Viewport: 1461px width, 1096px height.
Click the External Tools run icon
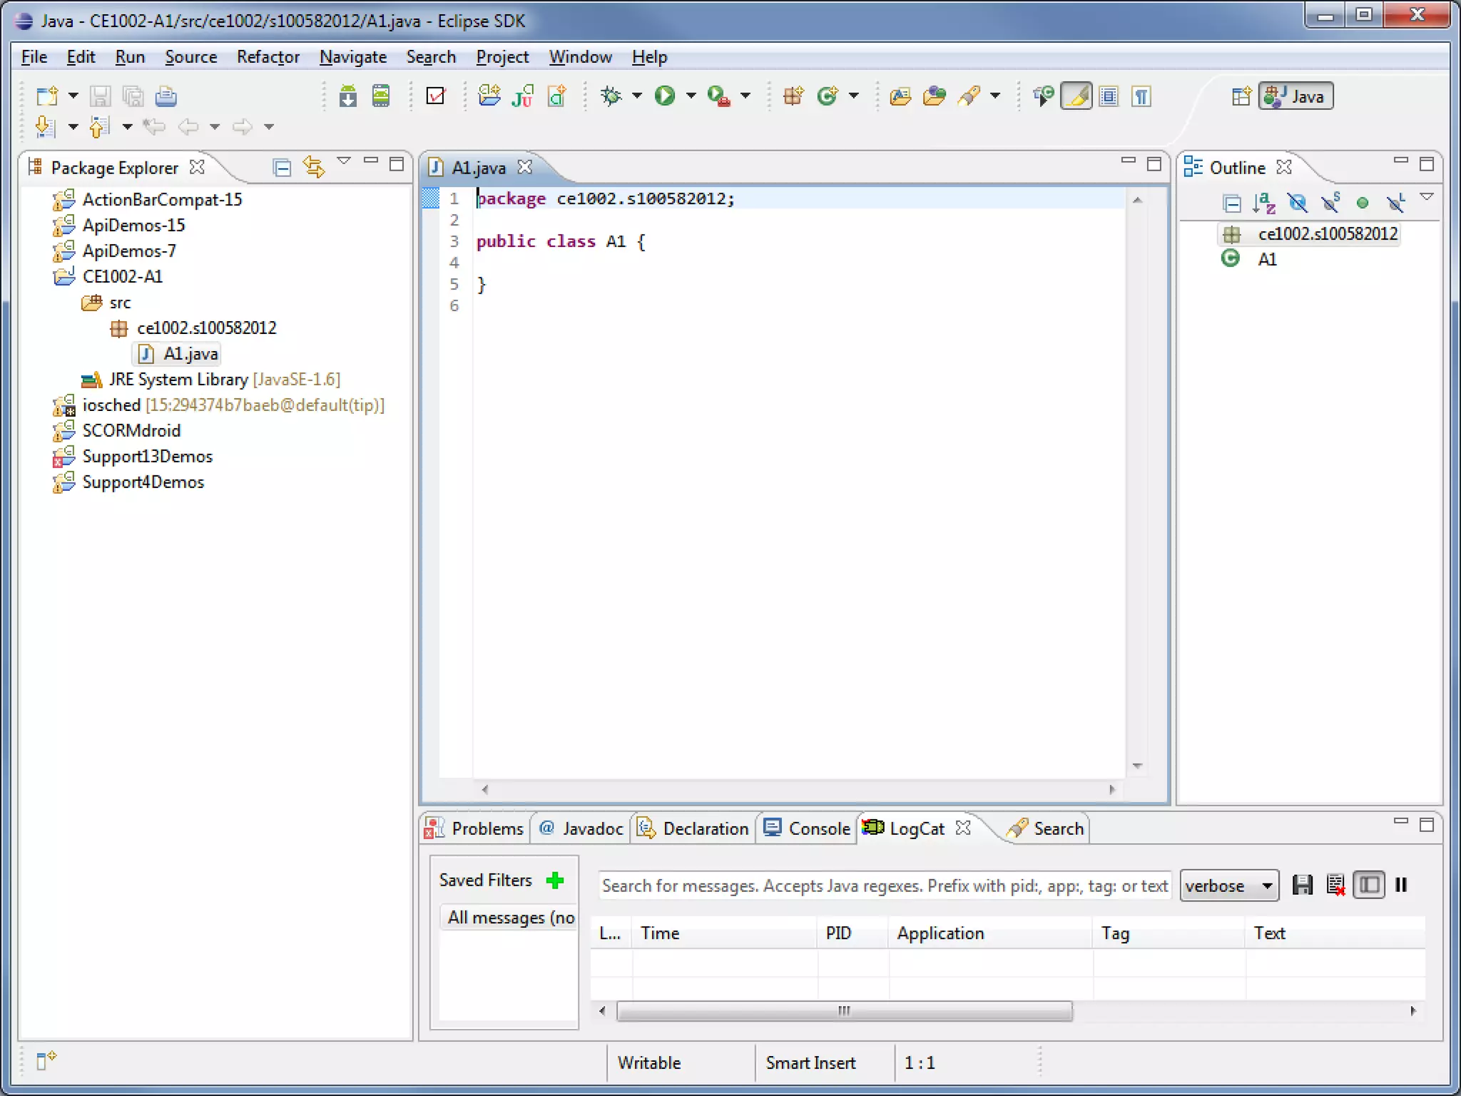tap(719, 96)
